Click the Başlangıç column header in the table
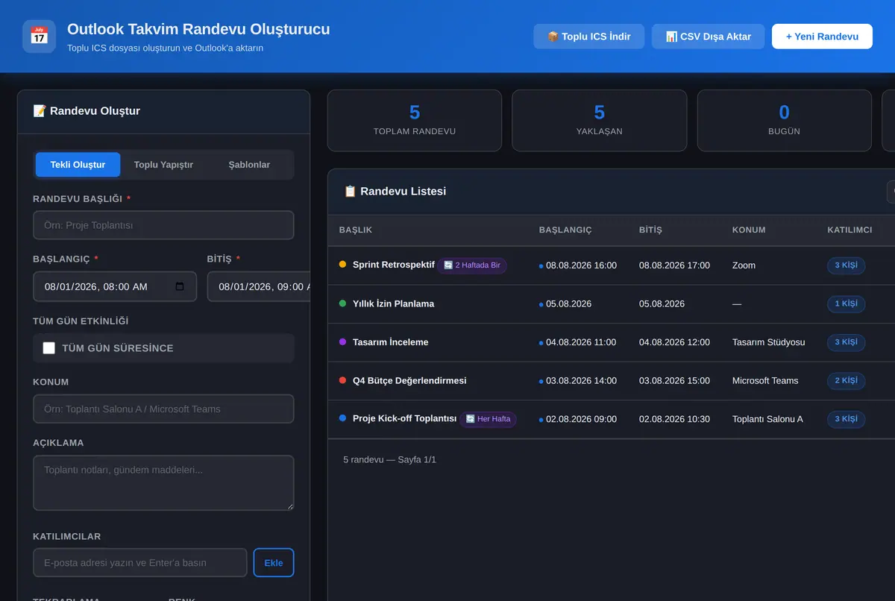 565,230
